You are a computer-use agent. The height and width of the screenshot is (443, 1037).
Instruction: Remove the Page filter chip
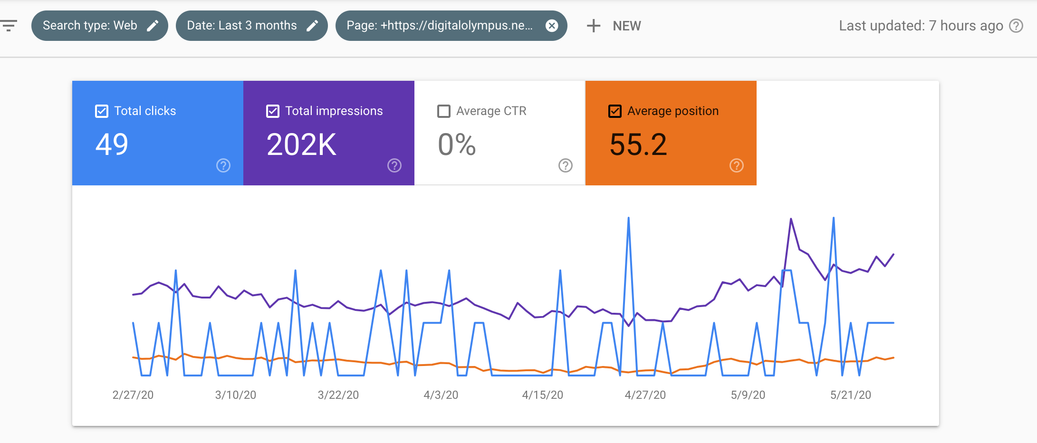pyautogui.click(x=552, y=26)
